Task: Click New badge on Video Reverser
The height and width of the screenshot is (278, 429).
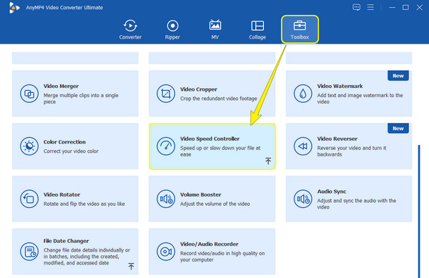Action: 398,129
